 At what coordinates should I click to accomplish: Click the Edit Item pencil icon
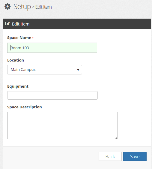point(7,24)
